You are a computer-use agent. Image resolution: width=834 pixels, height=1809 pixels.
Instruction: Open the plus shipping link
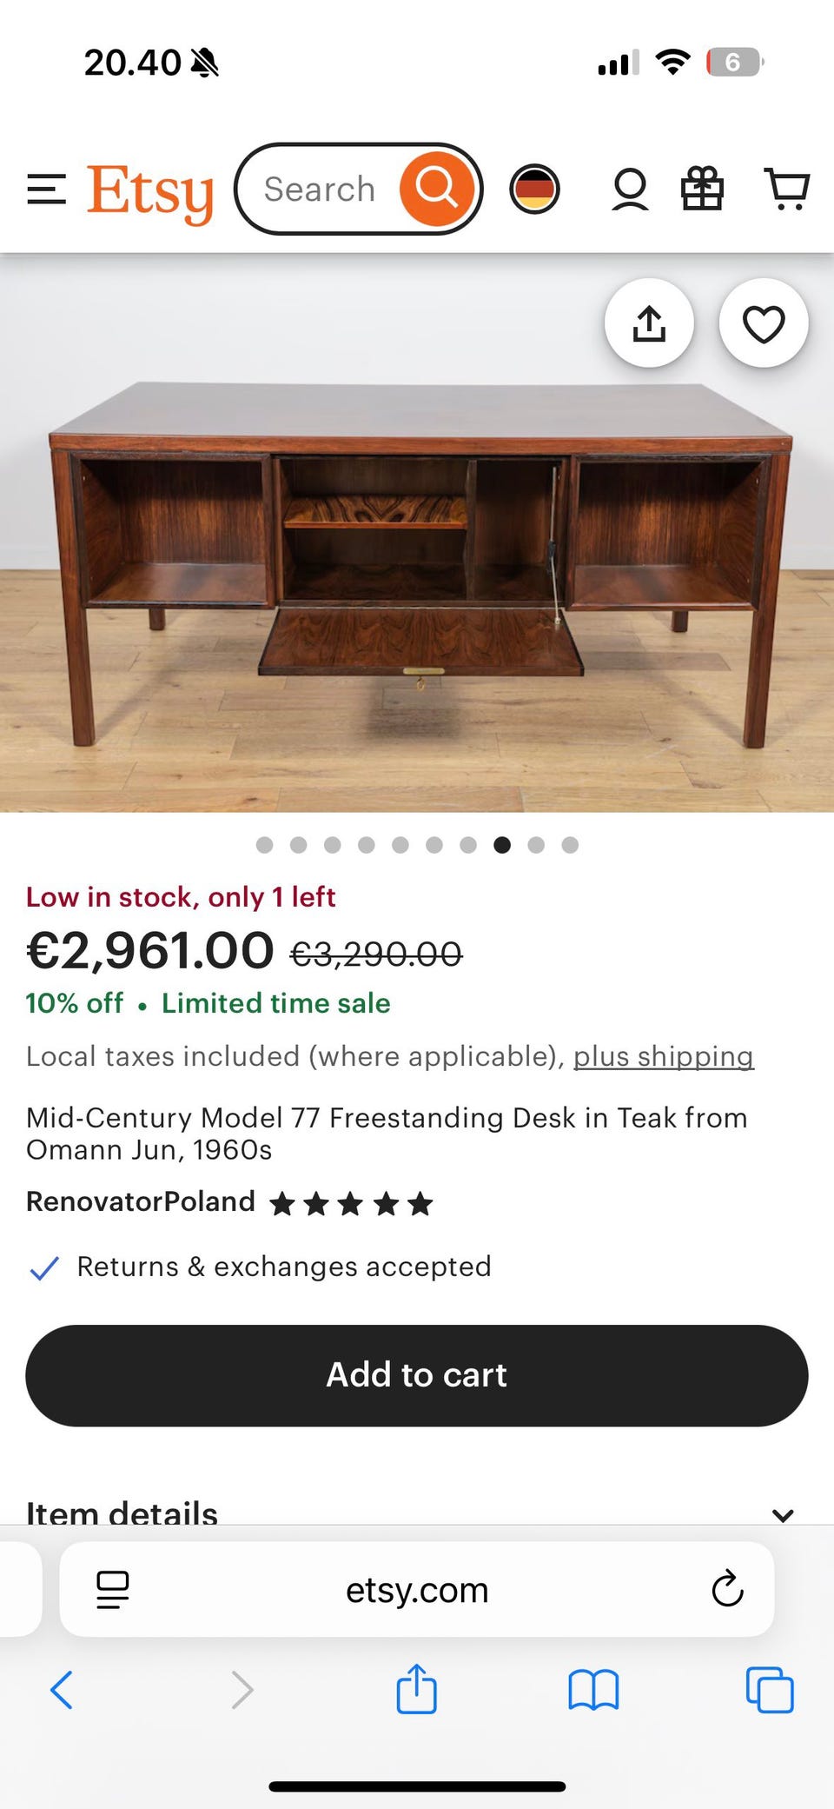tap(663, 1056)
